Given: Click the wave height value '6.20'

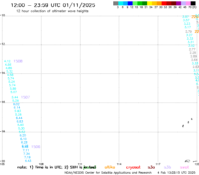Looking at the screenshot, I should click(x=23, y=135).
